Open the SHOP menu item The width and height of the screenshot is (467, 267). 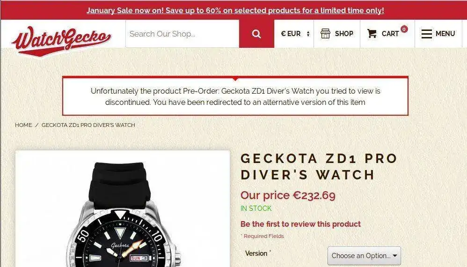[x=337, y=34]
